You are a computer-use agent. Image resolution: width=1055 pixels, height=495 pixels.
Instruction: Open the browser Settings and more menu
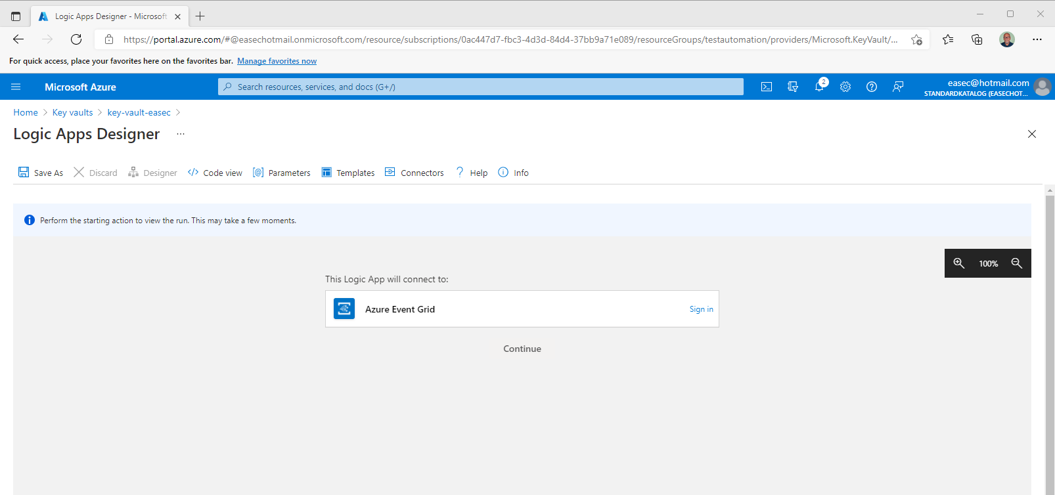[x=1037, y=39]
